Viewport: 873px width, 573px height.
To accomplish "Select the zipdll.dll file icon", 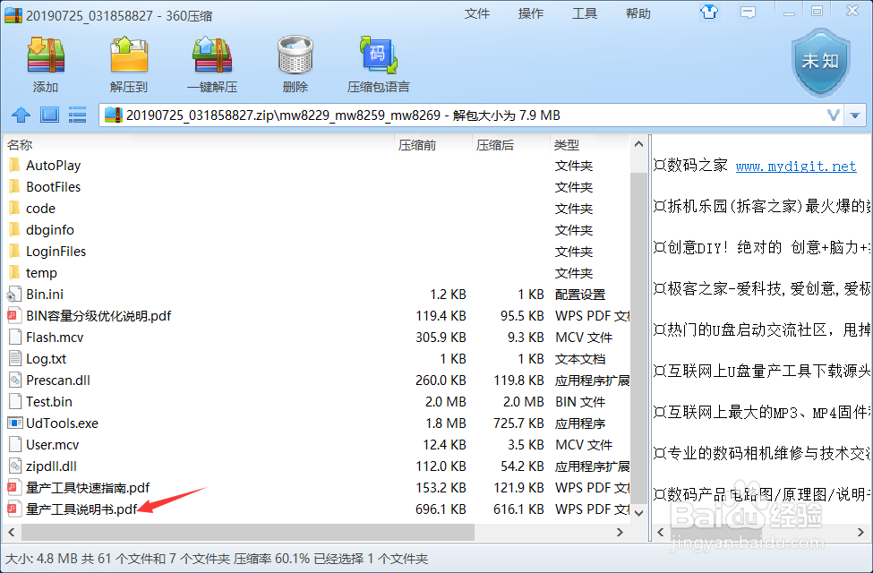I will click(14, 466).
